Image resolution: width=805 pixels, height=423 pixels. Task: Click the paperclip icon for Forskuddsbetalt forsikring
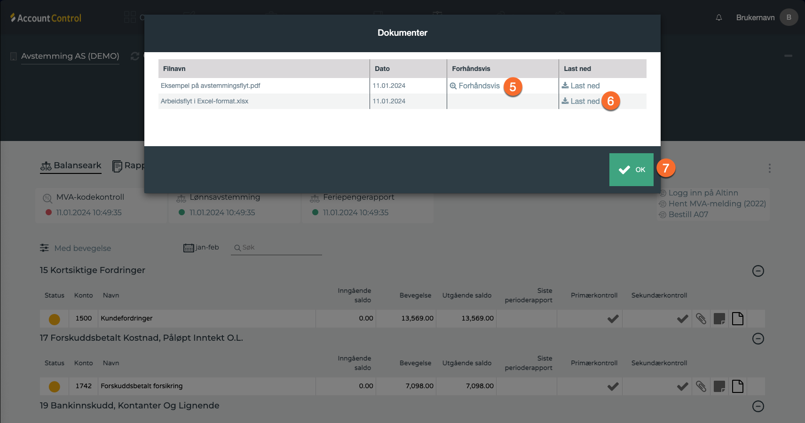701,386
